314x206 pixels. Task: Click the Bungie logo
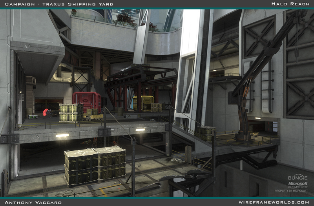[x=298, y=178]
